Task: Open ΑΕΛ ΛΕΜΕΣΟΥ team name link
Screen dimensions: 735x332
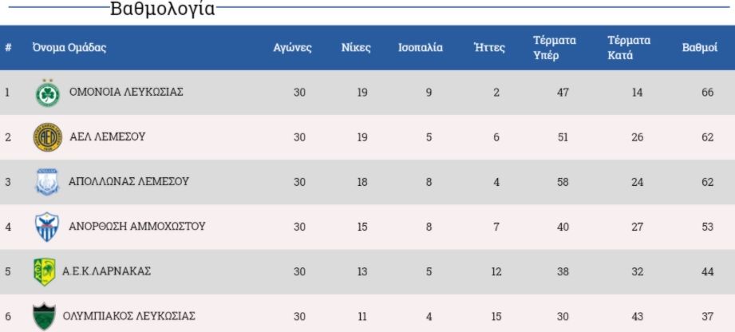Action: [x=108, y=137]
